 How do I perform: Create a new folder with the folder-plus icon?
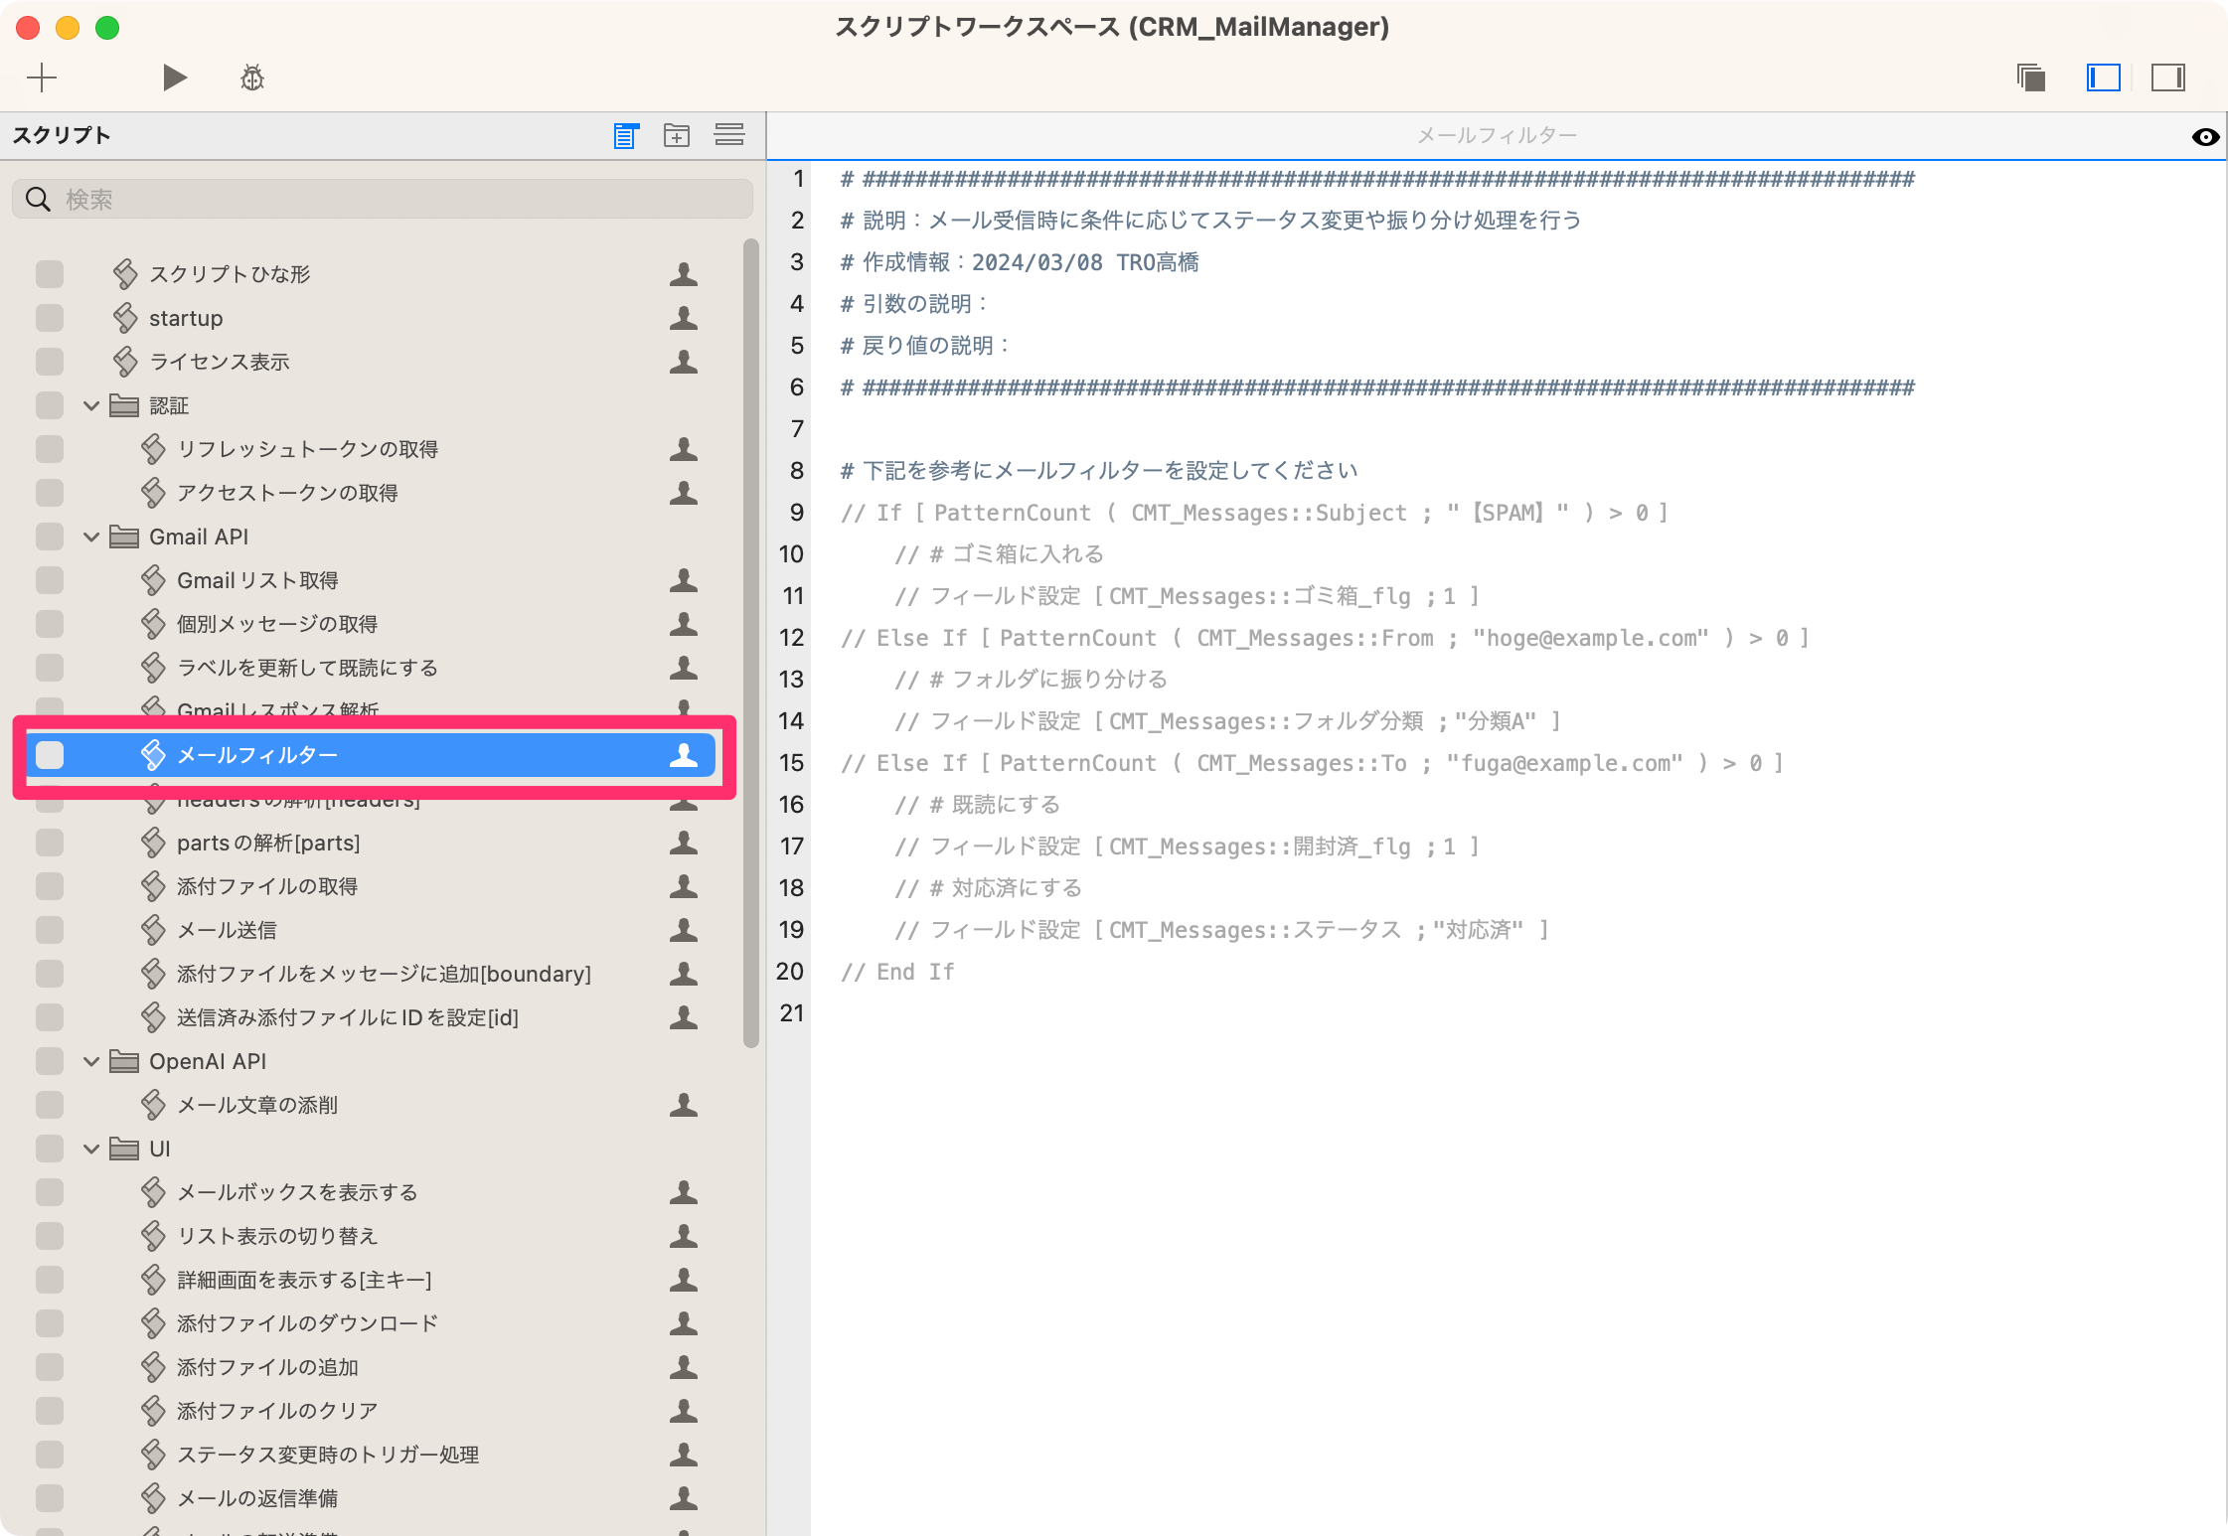pyautogui.click(x=677, y=135)
